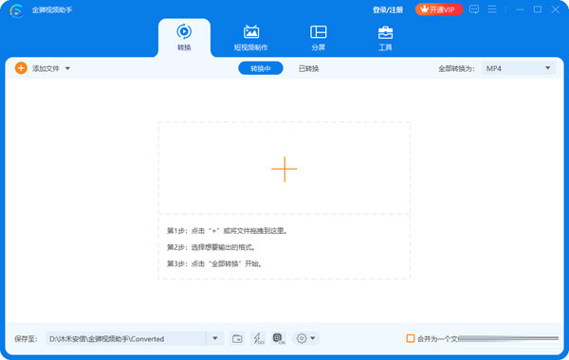Image resolution: width=569 pixels, height=360 pixels.
Task: Click the 保存至 label
Action: (x=26, y=339)
